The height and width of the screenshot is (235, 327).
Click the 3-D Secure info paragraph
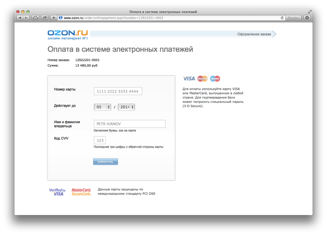tap(213, 97)
